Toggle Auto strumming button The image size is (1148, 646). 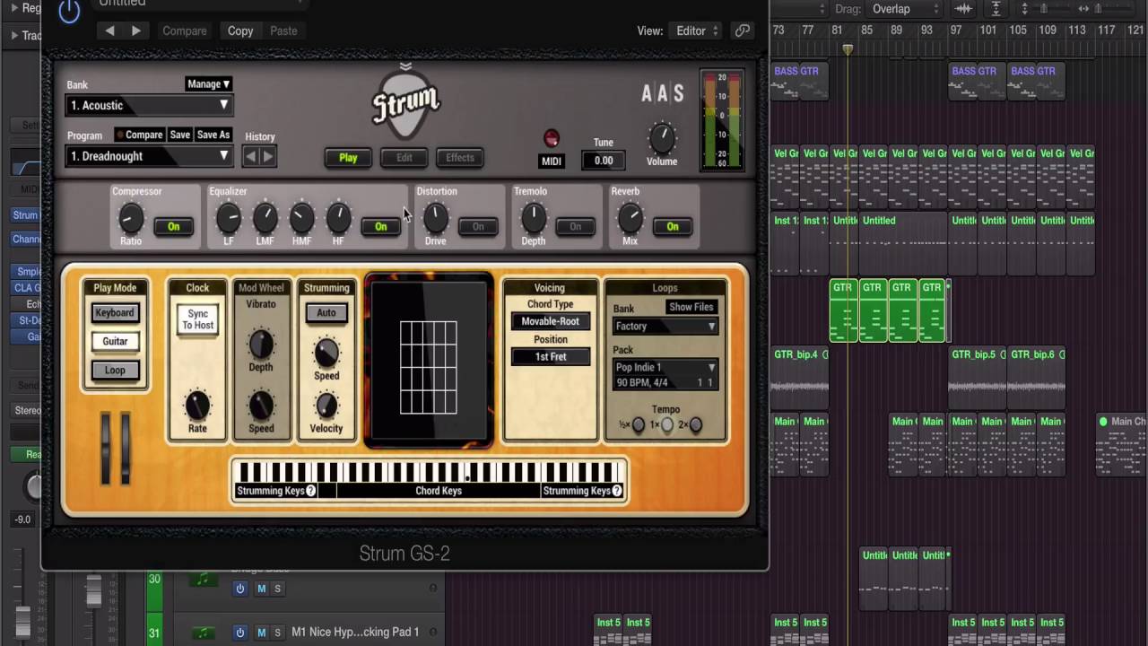coord(326,313)
